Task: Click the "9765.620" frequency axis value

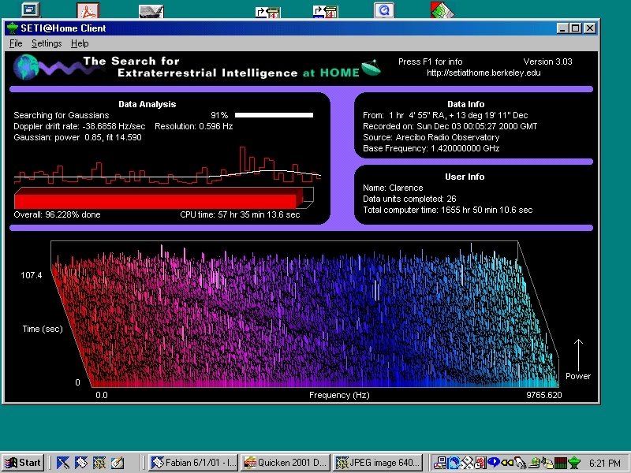Action: pos(544,396)
